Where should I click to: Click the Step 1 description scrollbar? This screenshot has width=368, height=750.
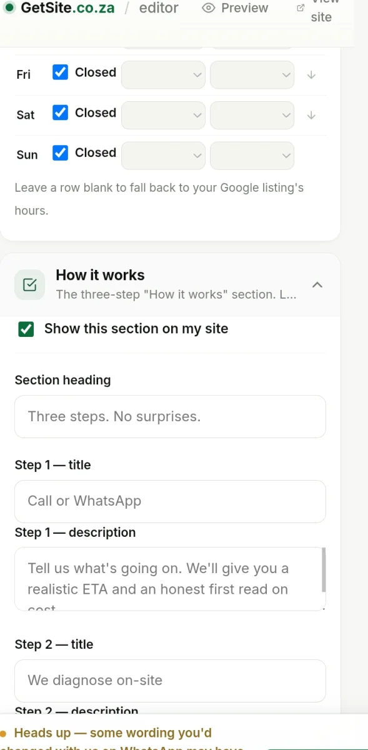pyautogui.click(x=324, y=569)
